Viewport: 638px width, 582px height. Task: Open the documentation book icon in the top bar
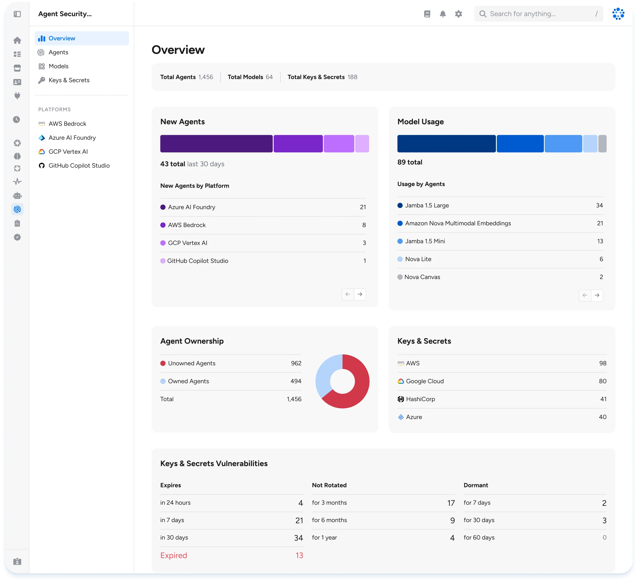427,14
